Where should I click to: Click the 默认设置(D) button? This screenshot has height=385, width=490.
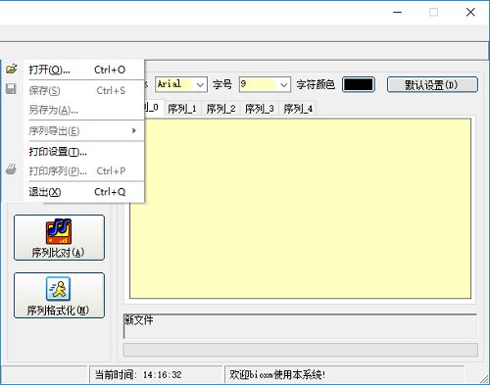click(x=432, y=85)
